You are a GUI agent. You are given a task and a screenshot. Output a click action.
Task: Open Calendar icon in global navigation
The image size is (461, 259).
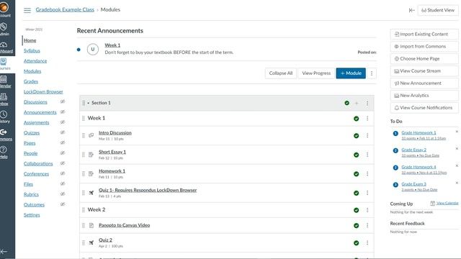(x=4, y=79)
